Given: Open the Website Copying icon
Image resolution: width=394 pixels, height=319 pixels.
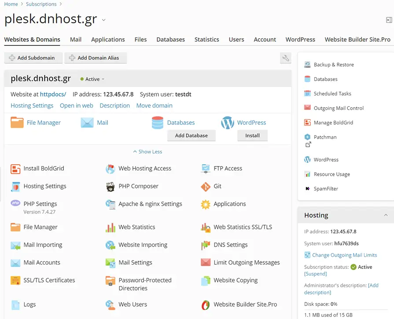Looking at the screenshot, I should 206,281.
